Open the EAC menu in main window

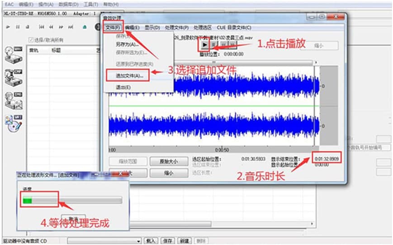pyautogui.click(x=9, y=4)
